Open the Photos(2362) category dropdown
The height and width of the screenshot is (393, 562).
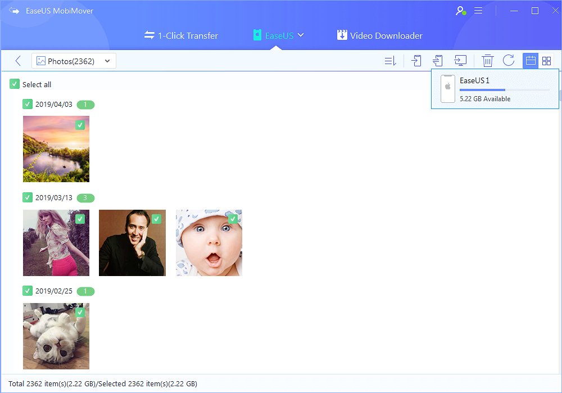74,61
